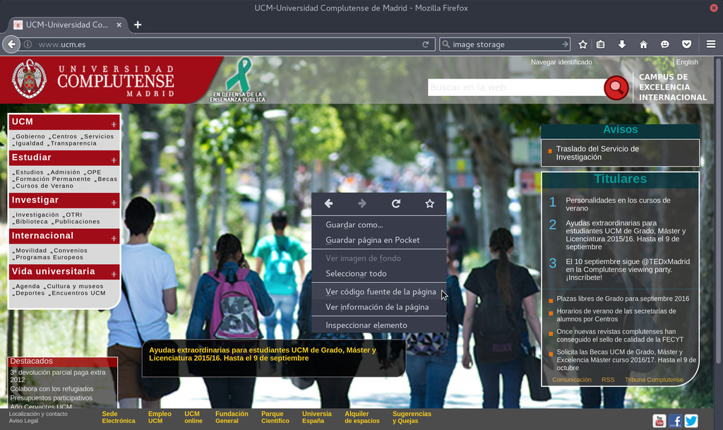Open the Twitter icon in the footer
The height and width of the screenshot is (430, 723).
coord(691,420)
